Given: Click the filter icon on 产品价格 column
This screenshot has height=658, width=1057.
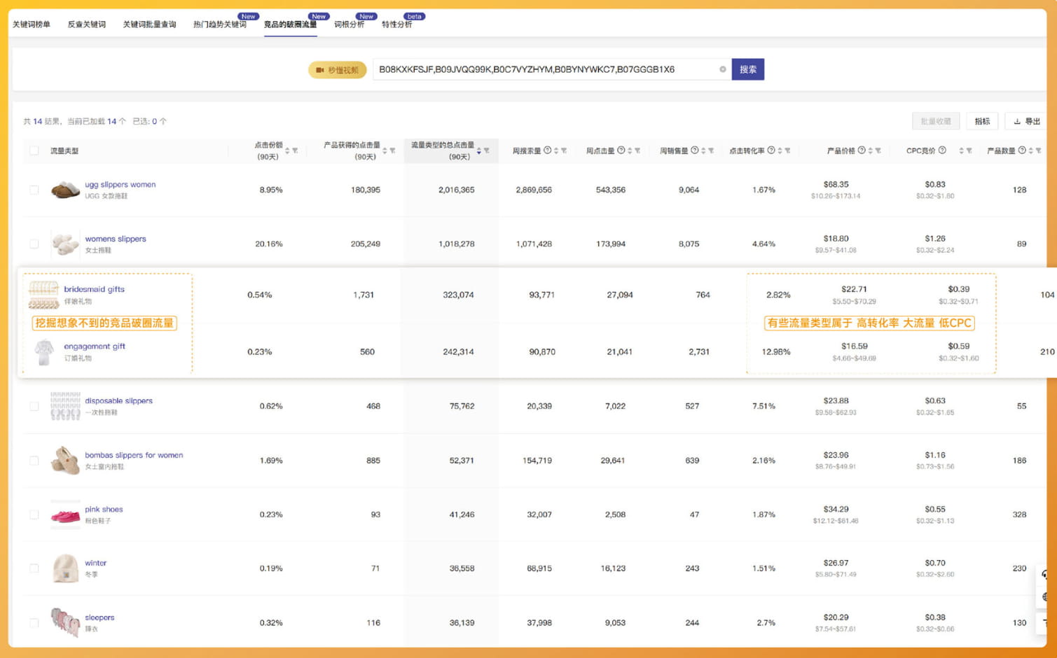Looking at the screenshot, I should [x=878, y=150].
